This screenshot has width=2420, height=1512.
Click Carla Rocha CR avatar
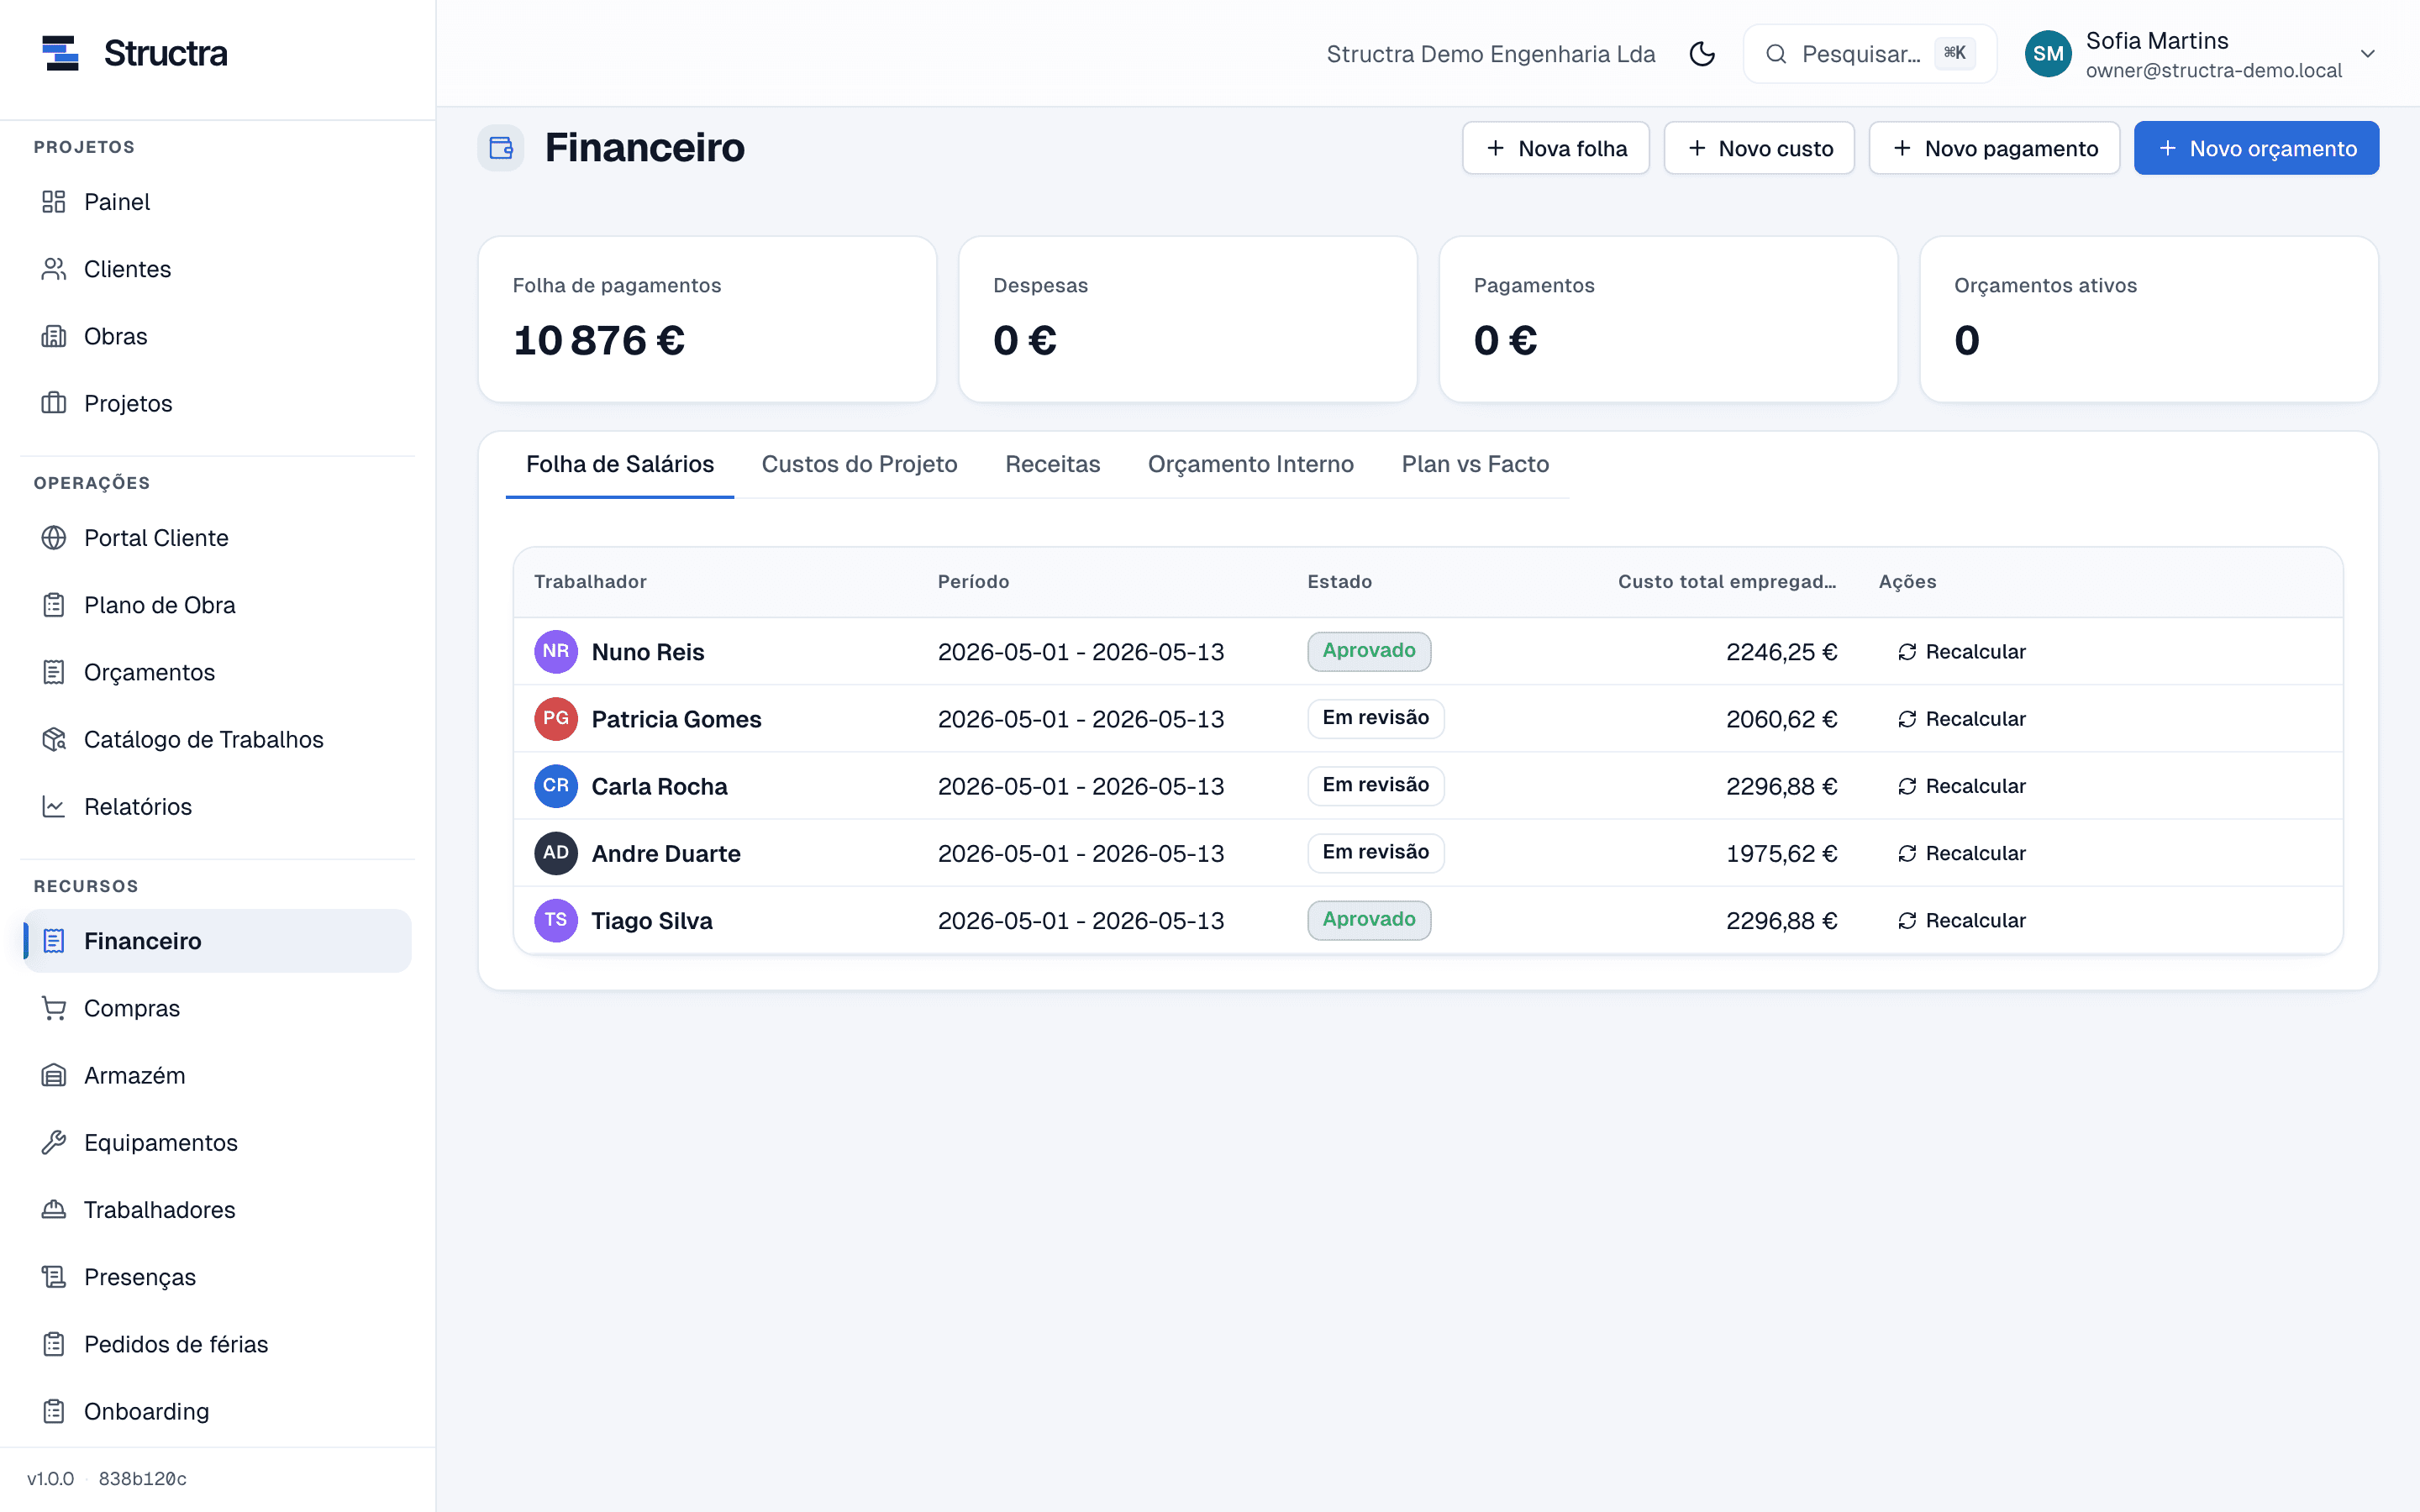(556, 786)
